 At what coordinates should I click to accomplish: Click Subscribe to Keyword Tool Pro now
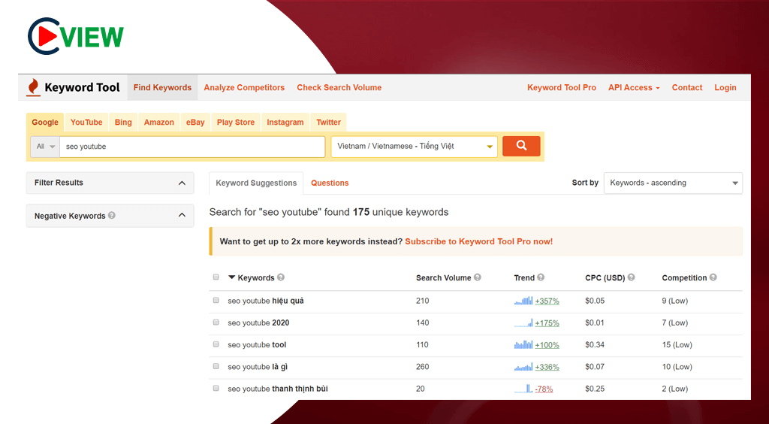tap(478, 241)
